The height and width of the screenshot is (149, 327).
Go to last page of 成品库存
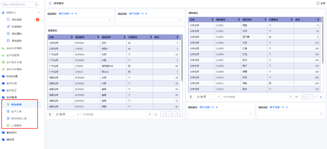pyautogui.click(x=180, y=114)
